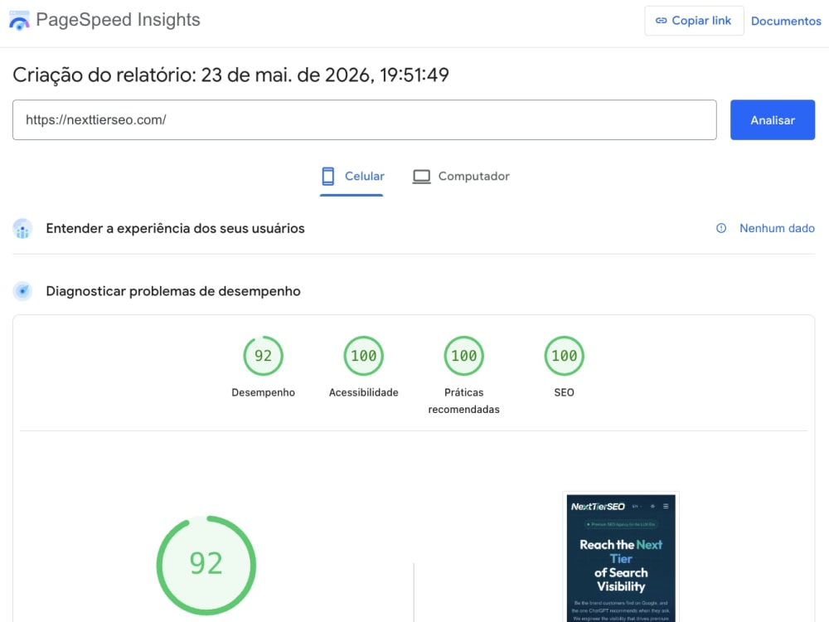Click the PageSpeed Insights logo icon
The image size is (829, 622).
pyautogui.click(x=19, y=20)
